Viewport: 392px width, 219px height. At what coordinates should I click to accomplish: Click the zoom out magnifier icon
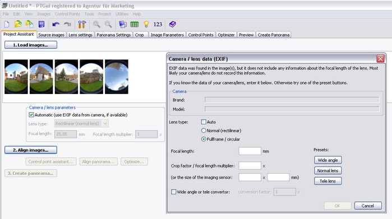tap(108, 24)
